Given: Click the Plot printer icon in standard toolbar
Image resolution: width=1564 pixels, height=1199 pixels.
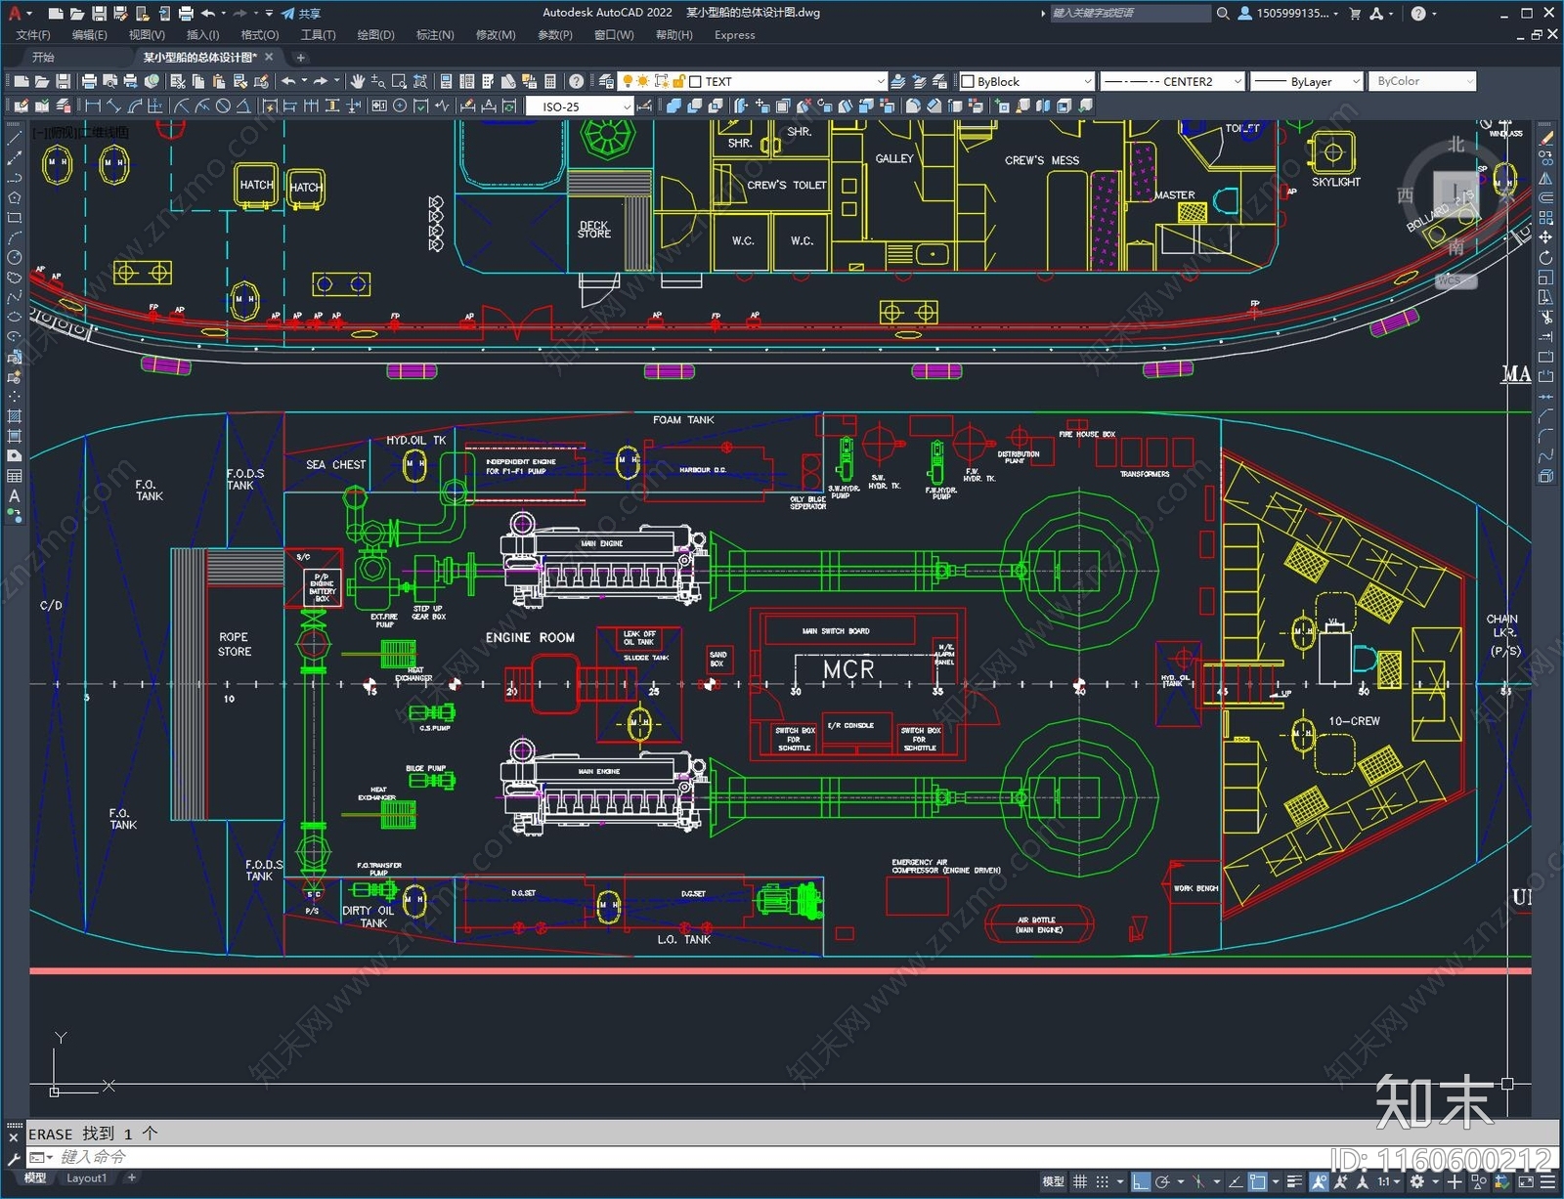Looking at the screenshot, I should pyautogui.click(x=89, y=81).
